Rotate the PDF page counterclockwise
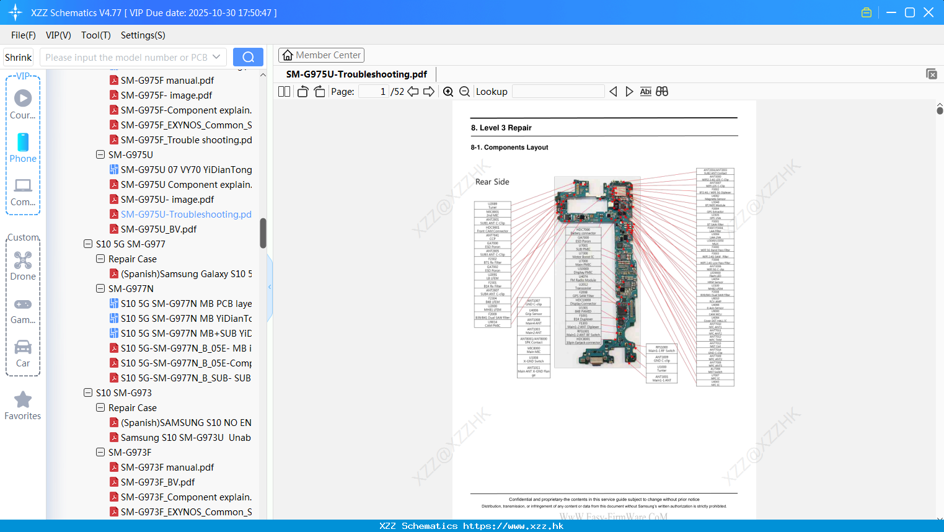Image resolution: width=944 pixels, height=532 pixels. (x=302, y=91)
